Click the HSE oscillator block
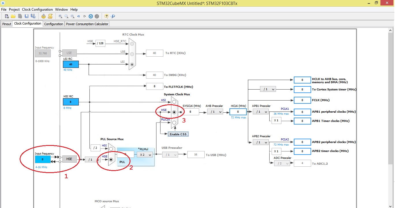 pos(69,159)
